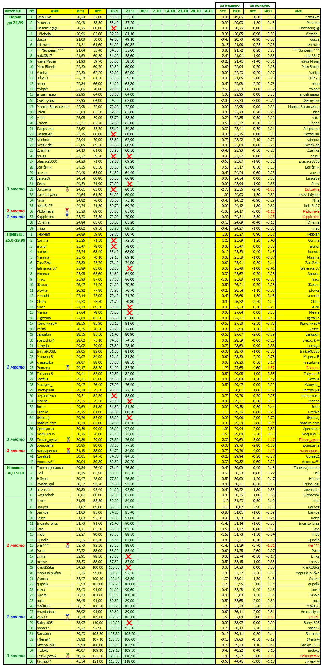Select the 'за неделю' group header
The width and height of the screenshot is (324, 670).
pyautogui.click(x=230, y=5)
